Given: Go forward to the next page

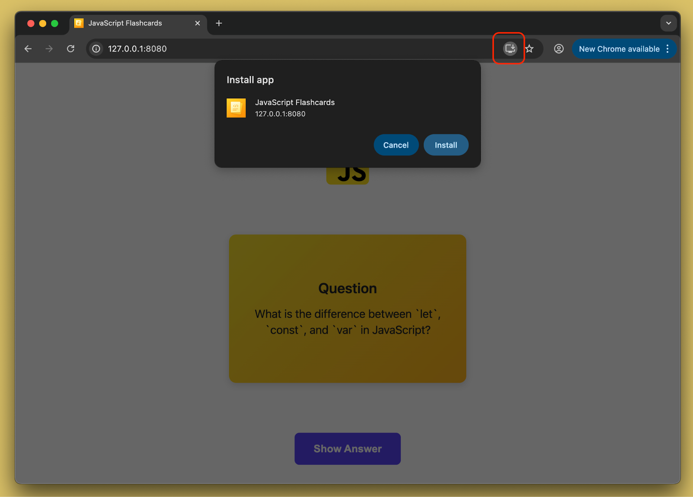Looking at the screenshot, I should click(x=49, y=49).
